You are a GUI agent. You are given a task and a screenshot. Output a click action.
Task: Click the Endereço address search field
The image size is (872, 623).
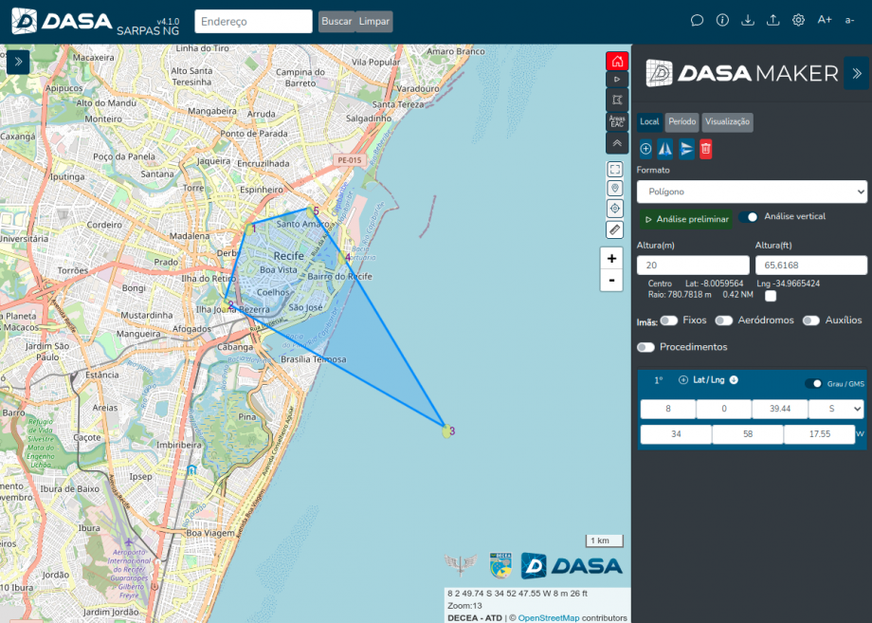click(x=253, y=21)
